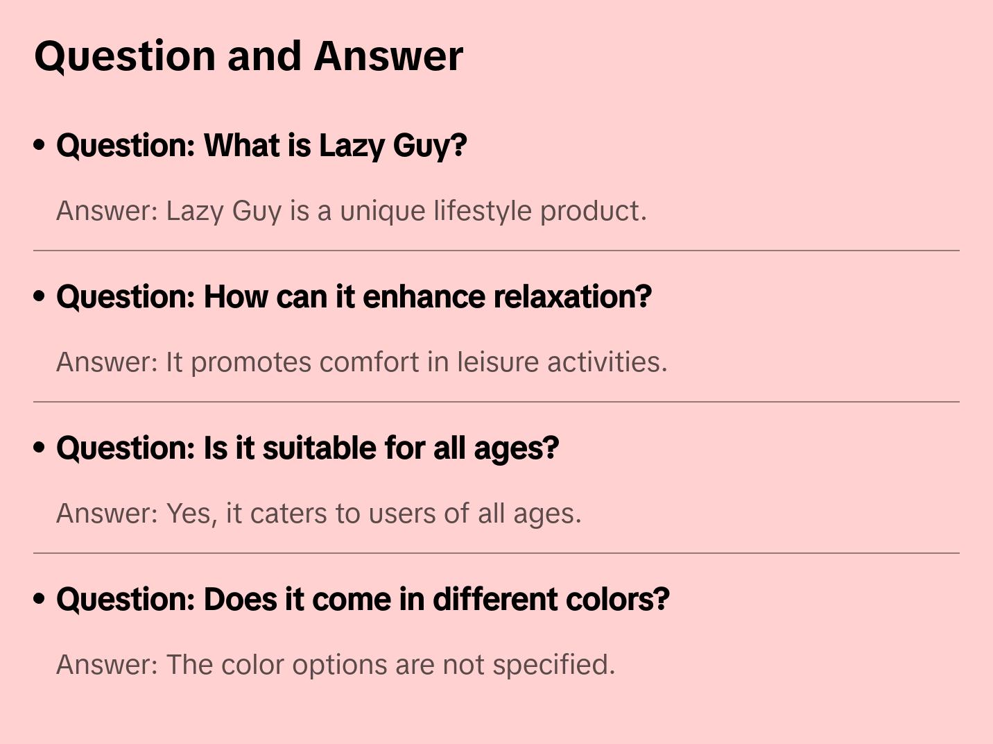Viewport: 993px width, 744px height.
Task: Click the bullet beside 'What is Lazy Guy?'
Action: (40, 145)
